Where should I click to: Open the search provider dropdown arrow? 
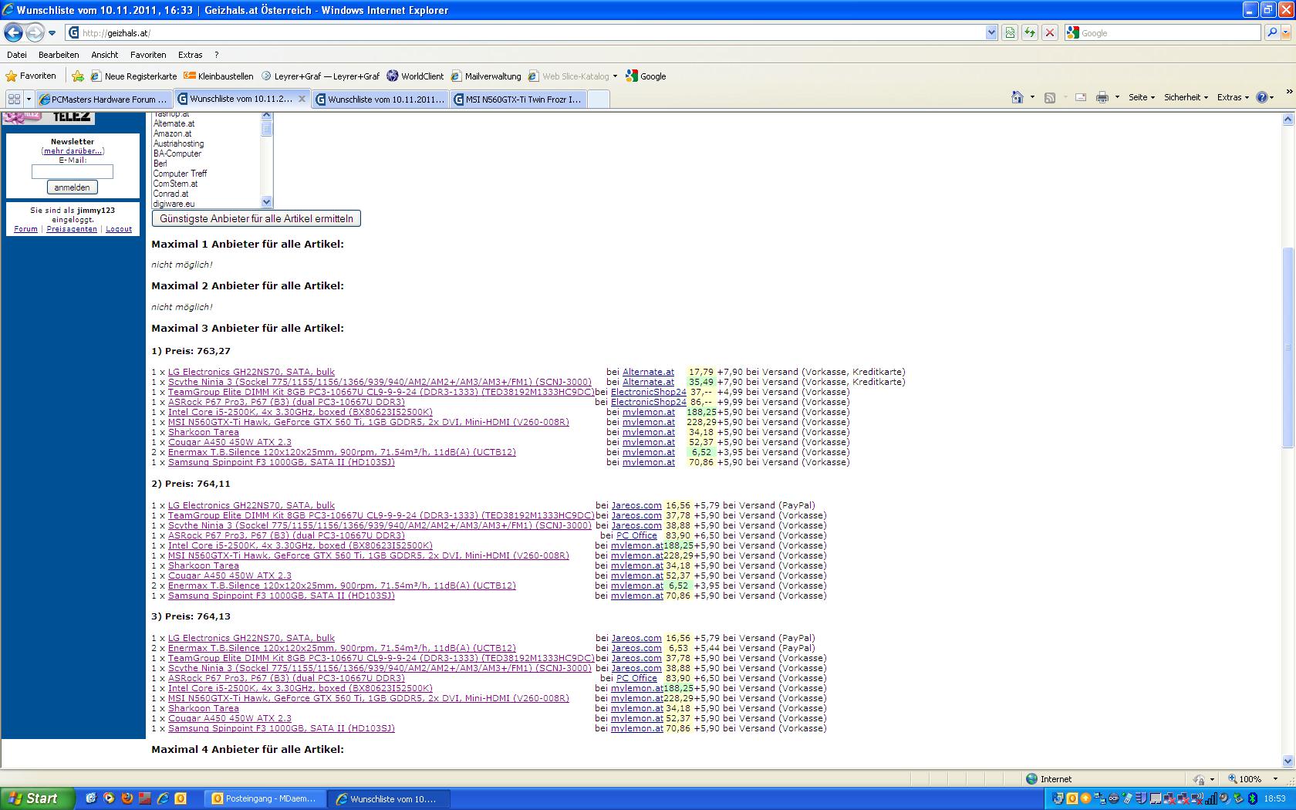coord(1285,32)
